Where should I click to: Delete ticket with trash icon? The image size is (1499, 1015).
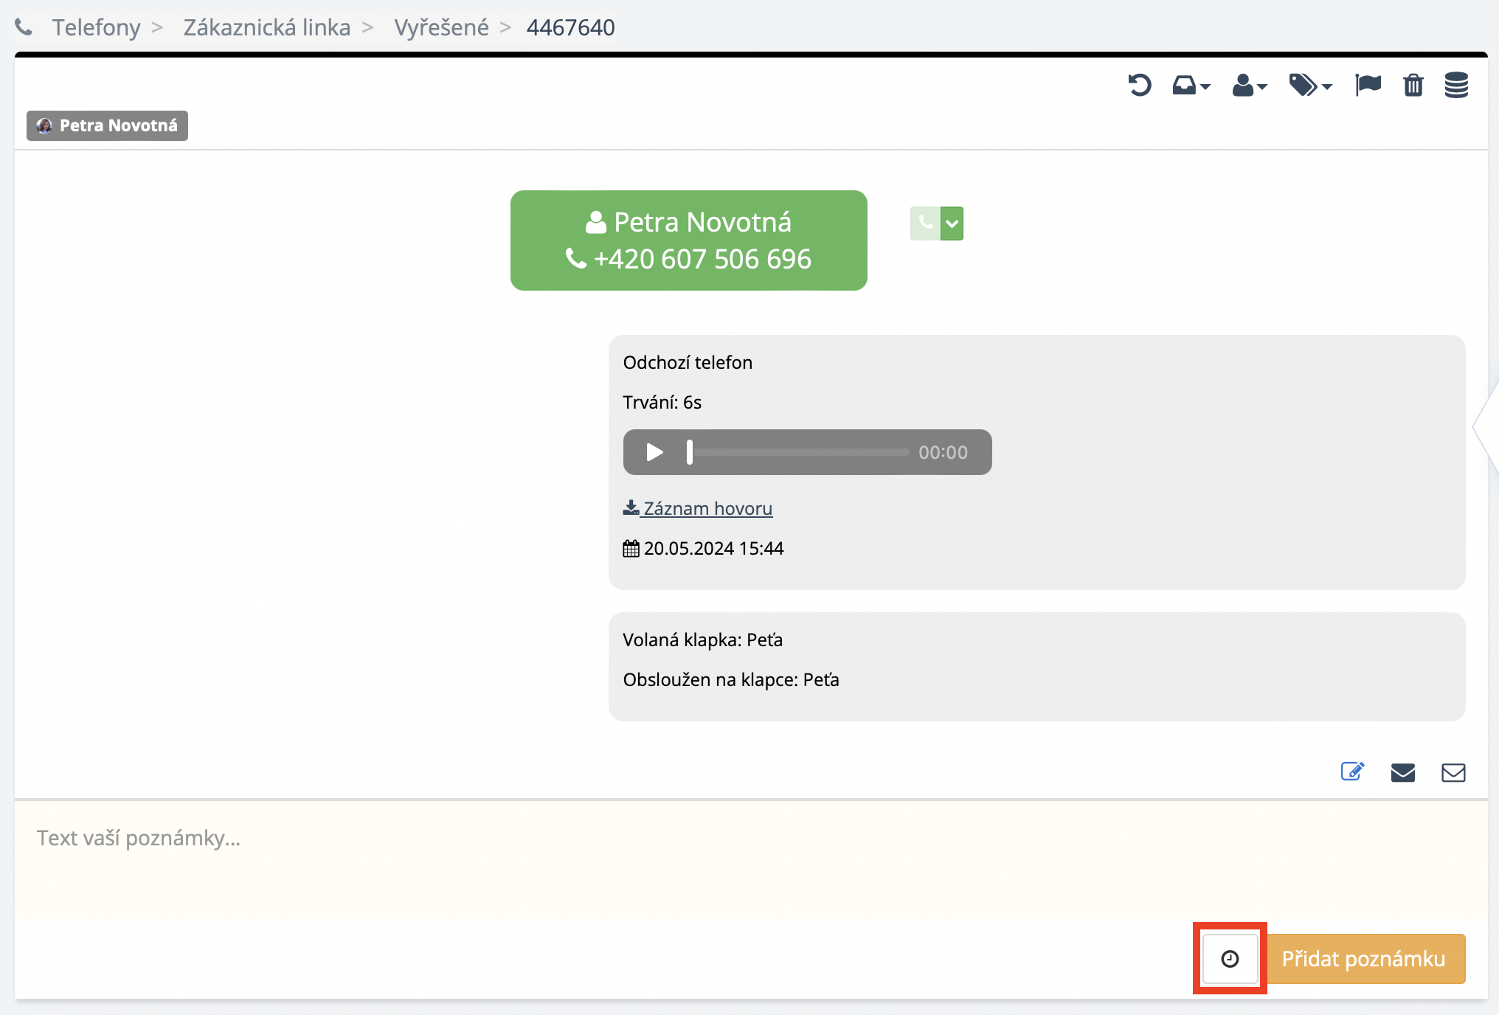[x=1413, y=86]
